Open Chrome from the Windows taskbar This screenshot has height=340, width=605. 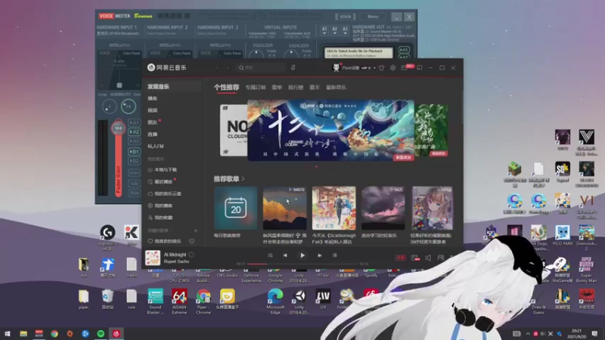point(54,333)
